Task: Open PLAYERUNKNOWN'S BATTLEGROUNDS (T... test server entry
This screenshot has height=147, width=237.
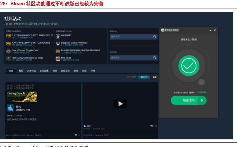Action: [33, 35]
